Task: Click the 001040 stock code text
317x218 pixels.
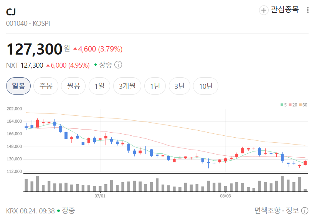Action: click(17, 23)
